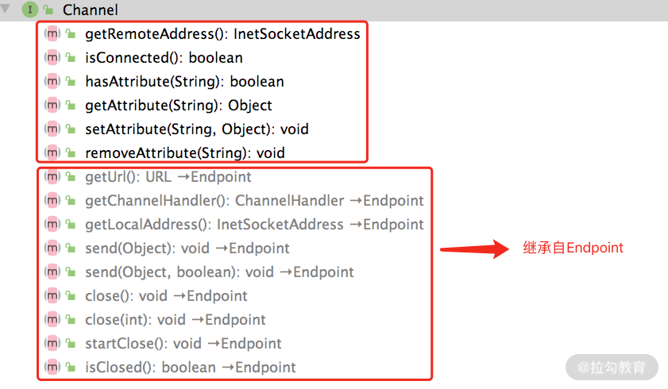Click the red 继承自Endpoint annotation label
Screen dimensions: 668x389
[x=573, y=248]
